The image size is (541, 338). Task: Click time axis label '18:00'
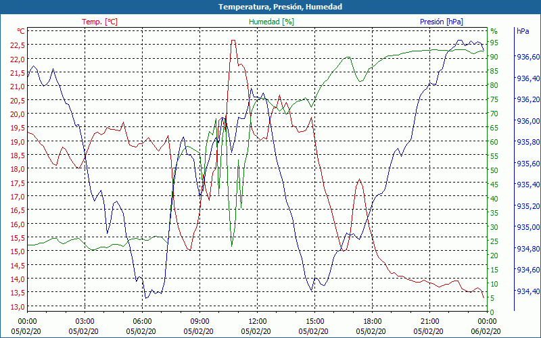point(373,322)
